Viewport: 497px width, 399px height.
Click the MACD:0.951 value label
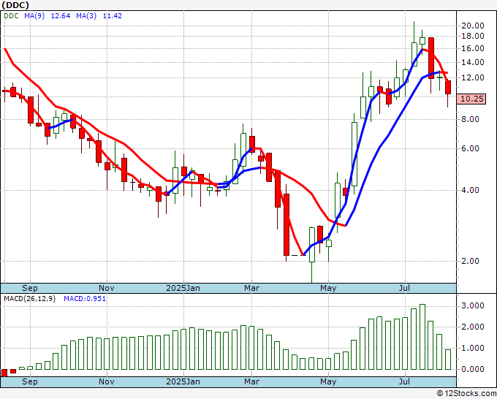[x=85, y=299]
